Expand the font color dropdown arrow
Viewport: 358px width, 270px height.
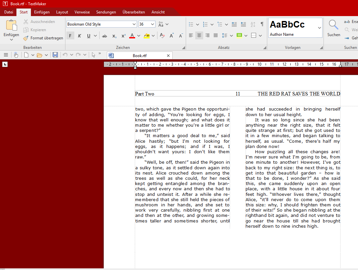139,36
